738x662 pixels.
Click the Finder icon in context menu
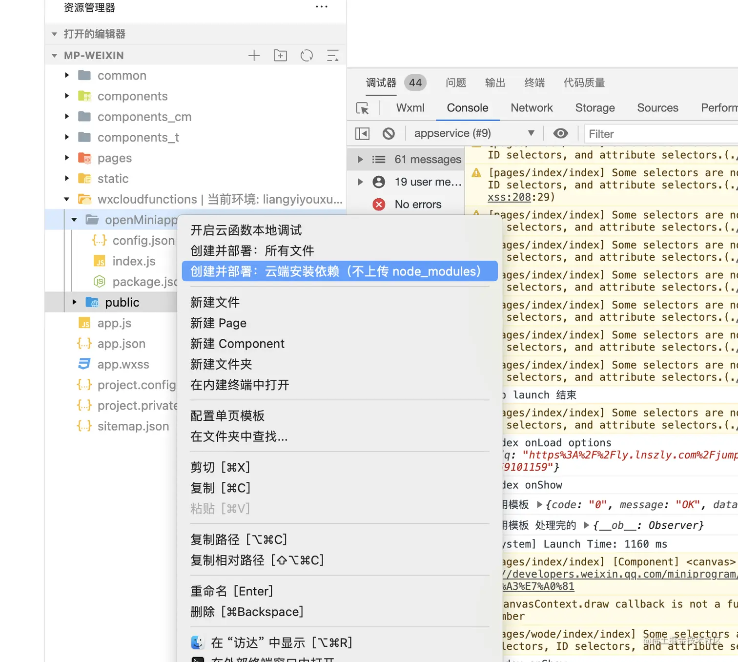(x=197, y=642)
